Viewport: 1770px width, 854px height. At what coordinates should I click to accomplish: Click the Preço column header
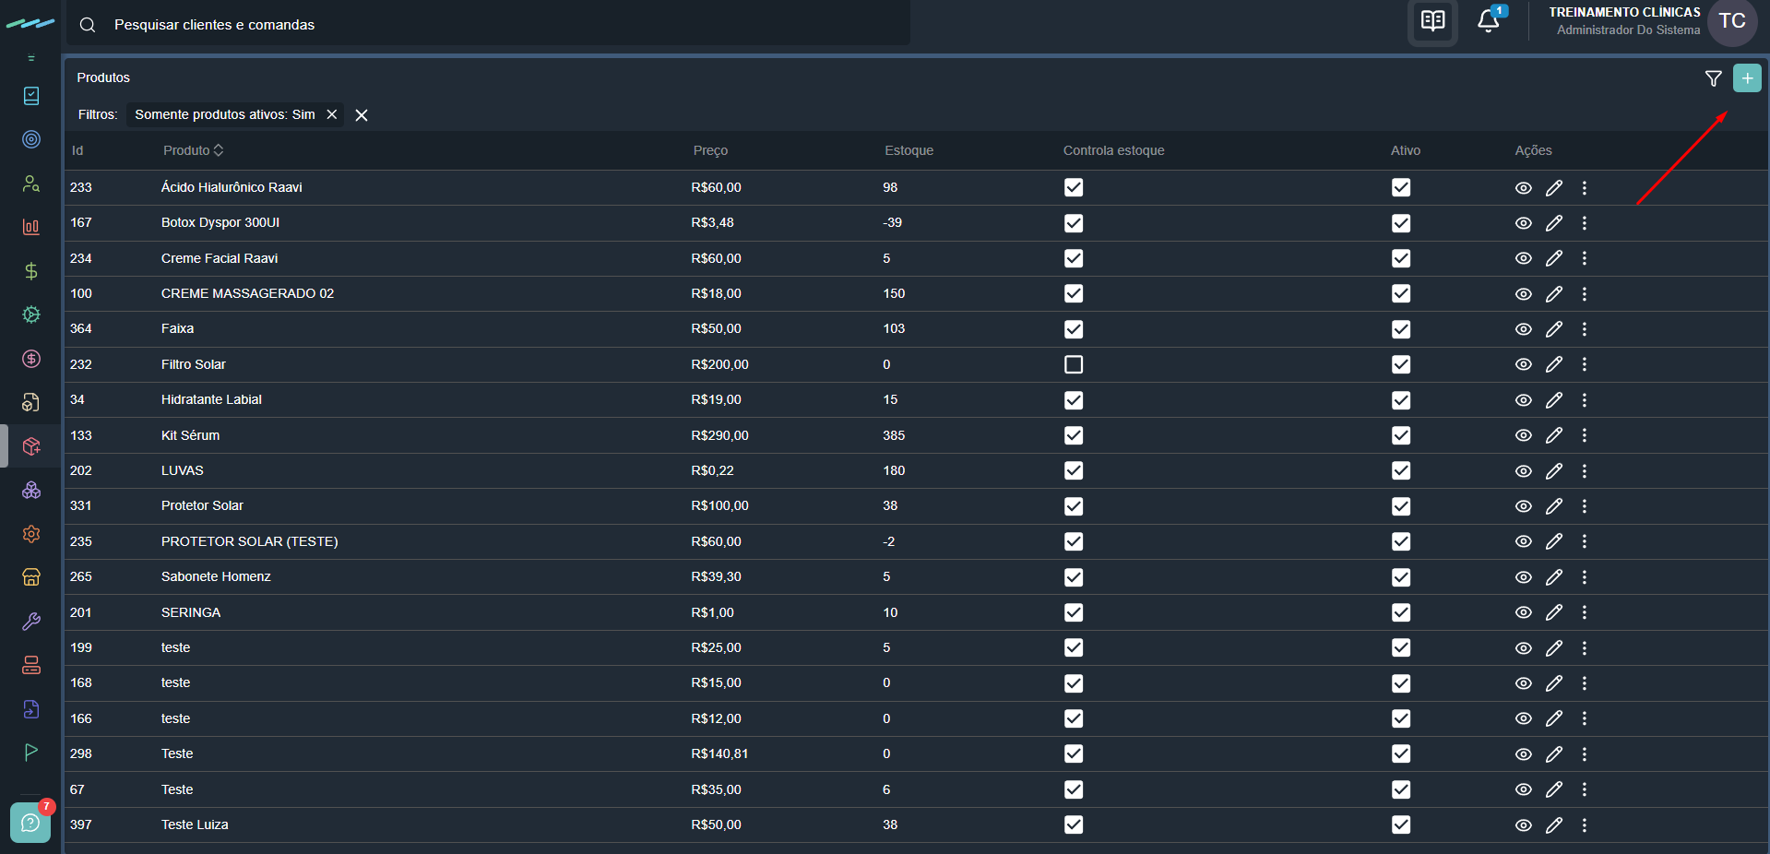pyautogui.click(x=710, y=150)
